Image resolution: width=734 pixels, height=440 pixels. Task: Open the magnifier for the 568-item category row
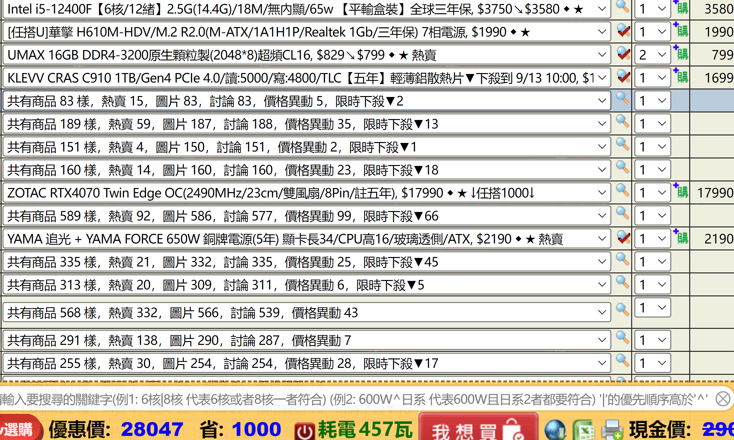click(622, 310)
